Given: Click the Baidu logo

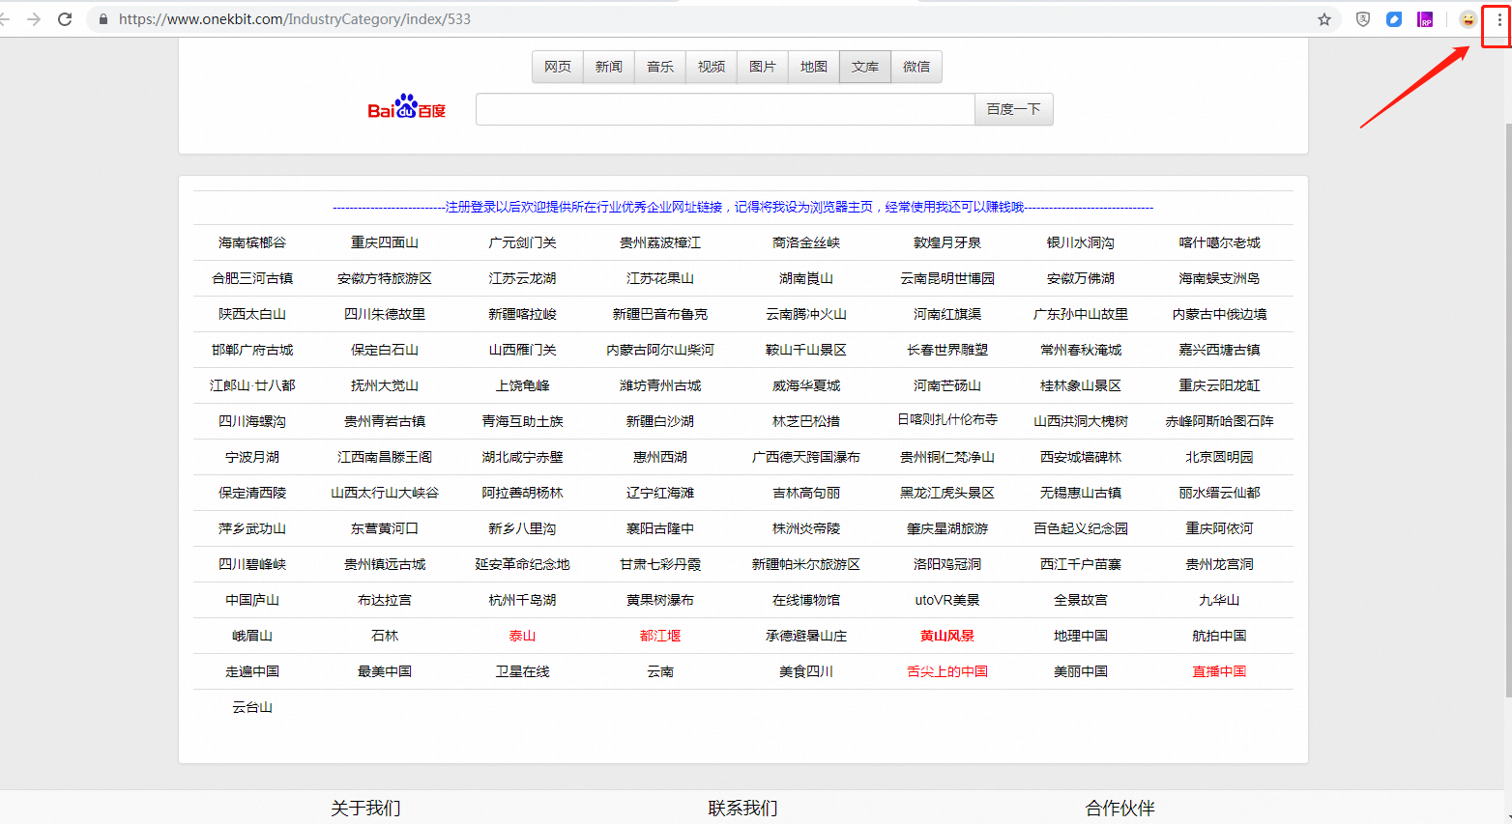Looking at the screenshot, I should [x=406, y=107].
